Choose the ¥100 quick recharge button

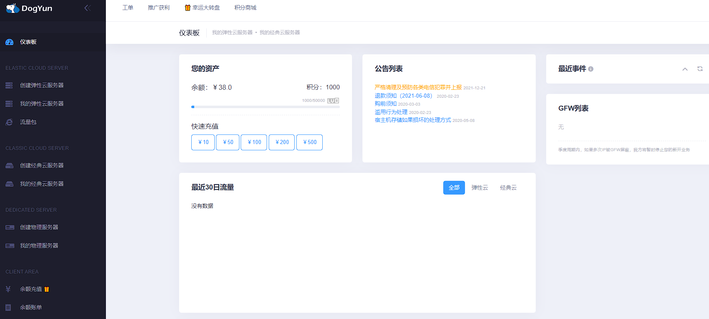point(254,142)
